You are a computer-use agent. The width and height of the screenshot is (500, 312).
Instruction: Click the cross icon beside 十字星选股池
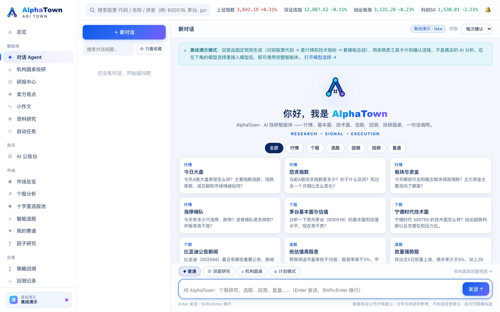point(10,206)
